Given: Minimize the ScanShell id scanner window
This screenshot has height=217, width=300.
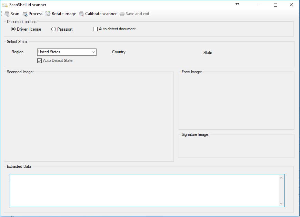Looking at the screenshot, I should (260, 5).
